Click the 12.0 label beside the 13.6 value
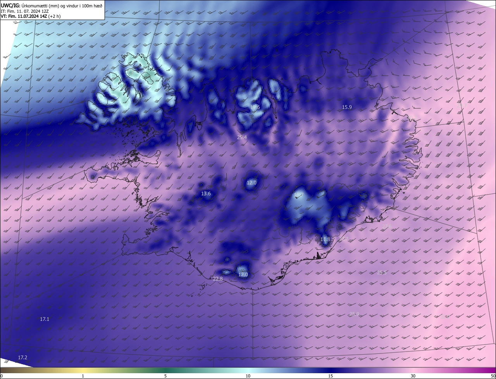Screen dimensions: 496x379 click(252, 183)
